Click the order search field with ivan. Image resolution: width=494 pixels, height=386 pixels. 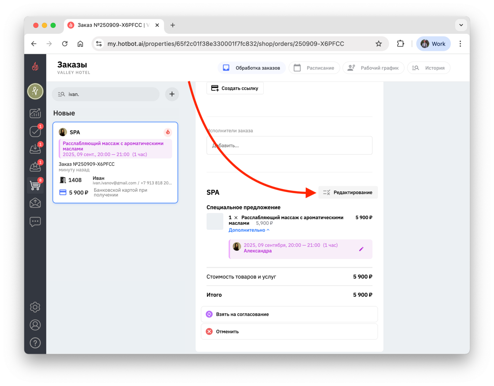[x=106, y=94]
